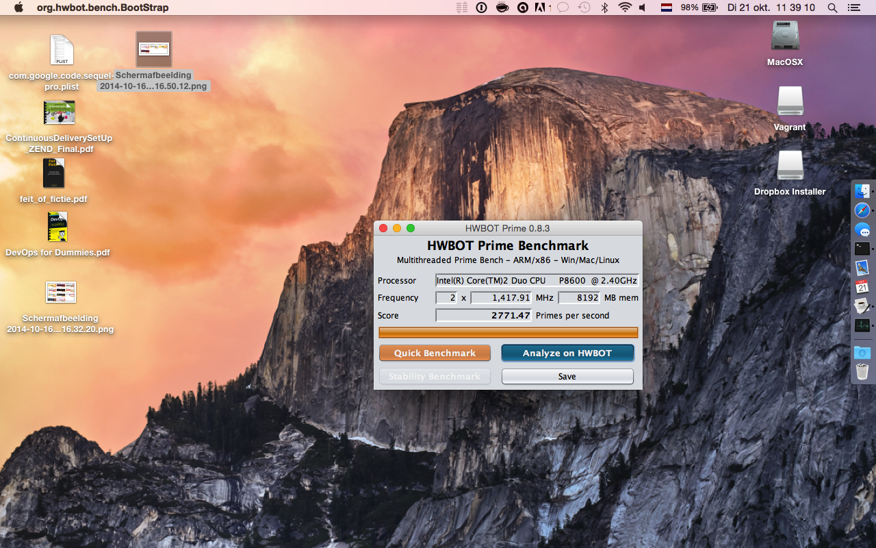Select the Dropbox Installer disk icon
Screen dimensions: 876x548
790,165
